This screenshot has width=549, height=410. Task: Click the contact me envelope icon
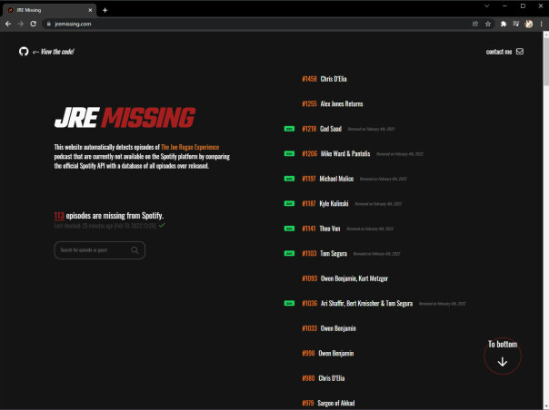pyautogui.click(x=520, y=52)
